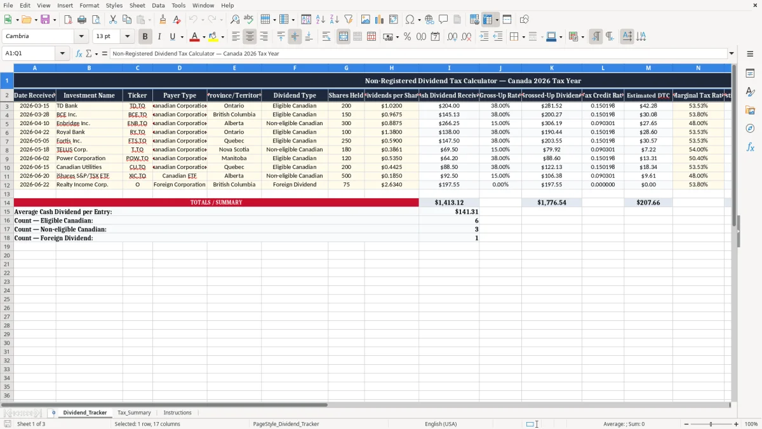The width and height of the screenshot is (762, 429).
Task: Toggle Freeze Rows and Columns
Action: click(x=488, y=20)
